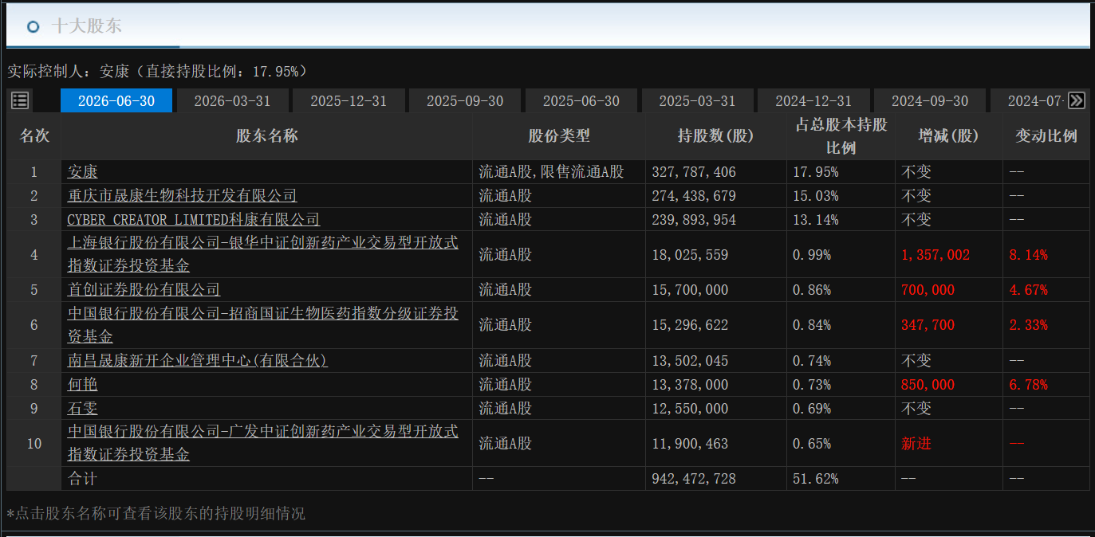The image size is (1095, 537).
Task: Select the 2024-09-30 tab
Action: pos(930,101)
